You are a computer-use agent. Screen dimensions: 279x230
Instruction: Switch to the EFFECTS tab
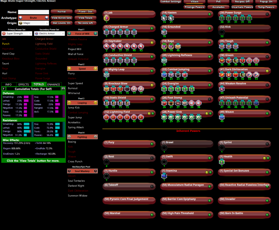tap(23, 84)
